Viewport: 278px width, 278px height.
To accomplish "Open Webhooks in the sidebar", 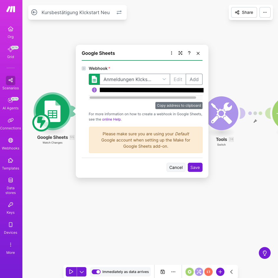I will pos(10,144).
